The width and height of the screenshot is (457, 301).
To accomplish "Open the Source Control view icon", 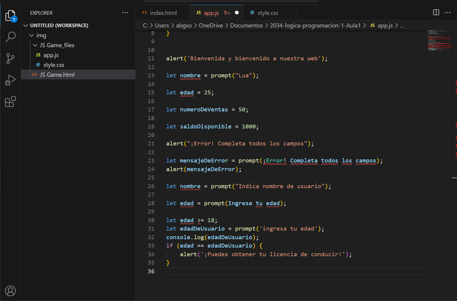I will click(x=10, y=59).
